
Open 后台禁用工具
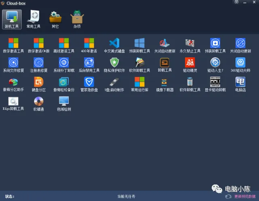coord(89,65)
